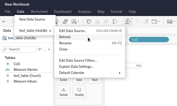The height and width of the screenshot is (106, 177).
Task: Click the Abc cell in the view
Action: point(139,66)
